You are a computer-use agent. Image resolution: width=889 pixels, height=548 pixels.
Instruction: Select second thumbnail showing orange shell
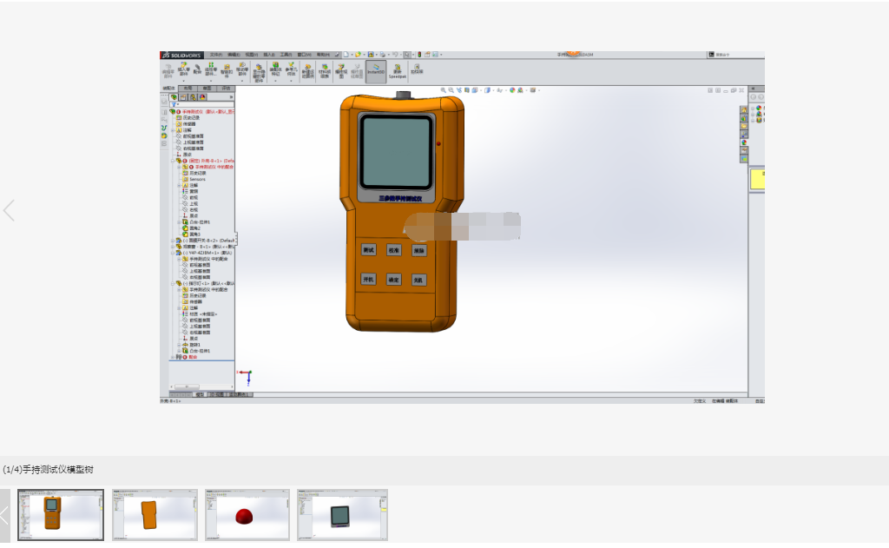click(155, 515)
